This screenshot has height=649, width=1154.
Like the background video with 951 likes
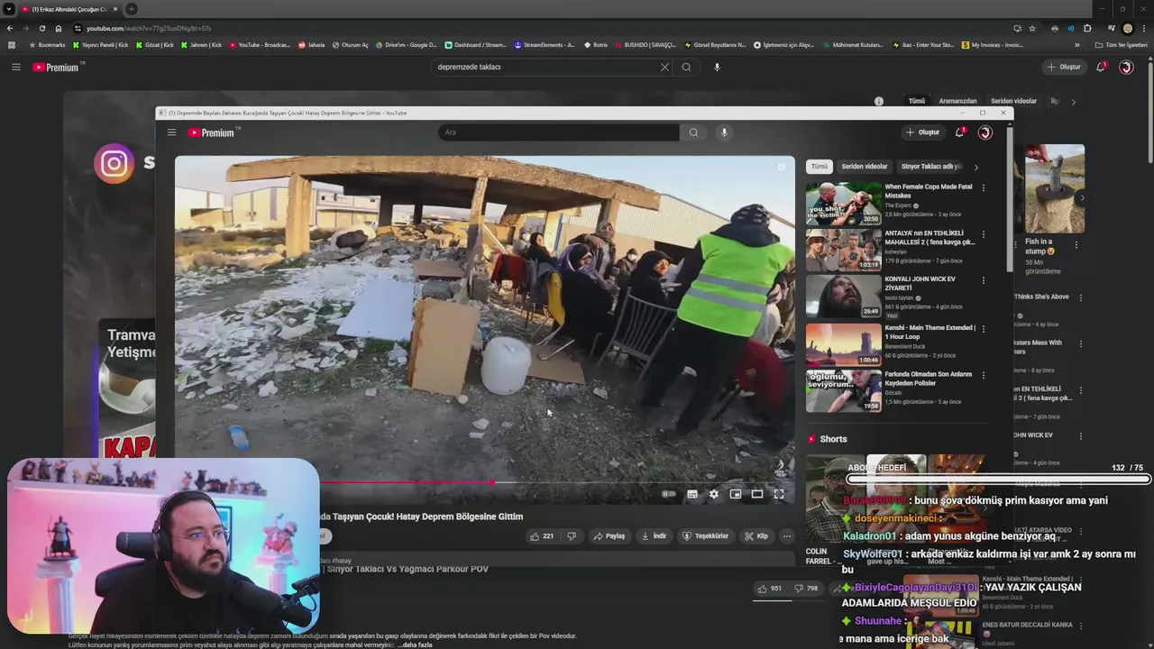pyautogui.click(x=770, y=589)
